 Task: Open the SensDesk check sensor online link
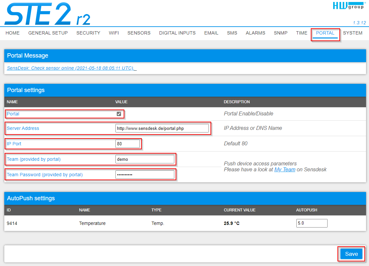(72, 68)
